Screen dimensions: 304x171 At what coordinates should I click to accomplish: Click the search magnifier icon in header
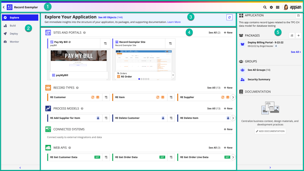[265, 7]
